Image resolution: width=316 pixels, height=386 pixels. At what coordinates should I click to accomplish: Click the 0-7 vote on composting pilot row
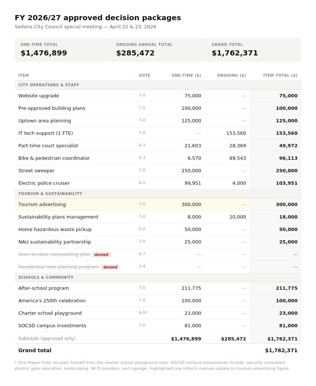[x=142, y=254]
